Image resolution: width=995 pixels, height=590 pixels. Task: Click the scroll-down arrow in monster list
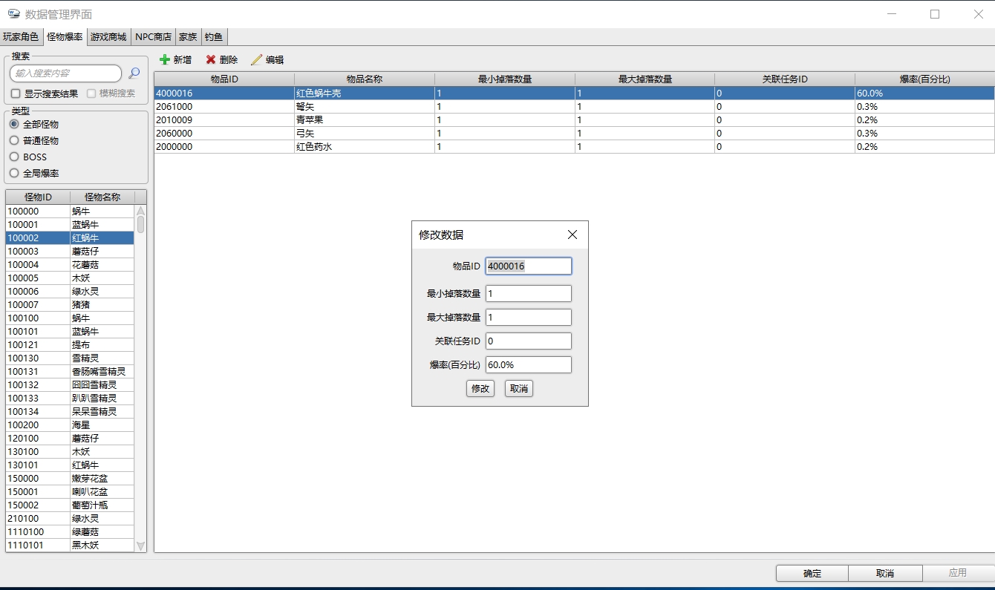point(140,545)
